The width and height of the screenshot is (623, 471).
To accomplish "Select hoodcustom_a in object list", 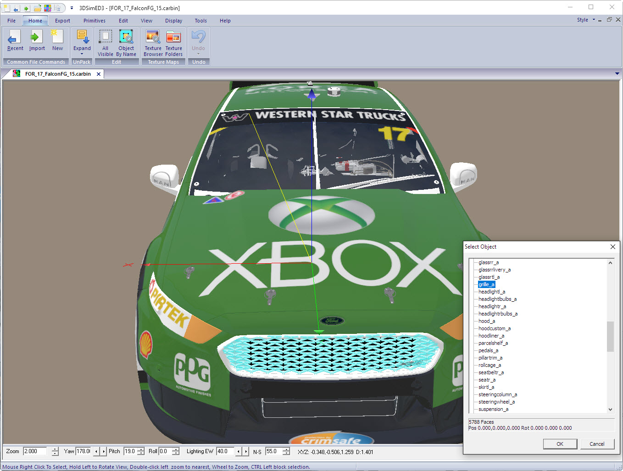I will click(495, 328).
